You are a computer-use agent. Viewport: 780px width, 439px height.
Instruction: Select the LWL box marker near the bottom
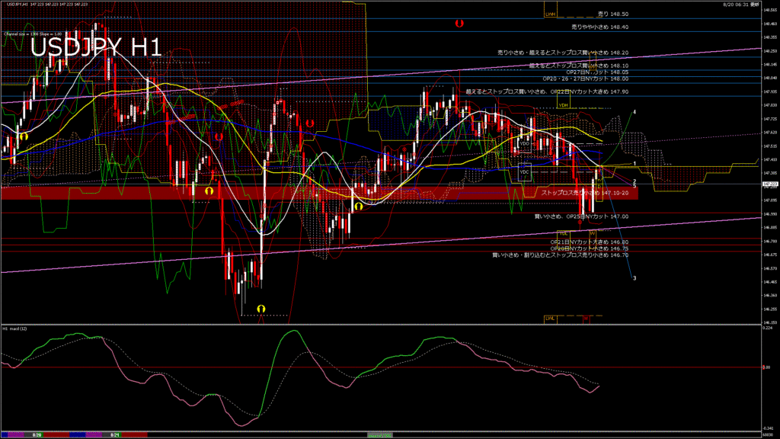tap(550, 318)
